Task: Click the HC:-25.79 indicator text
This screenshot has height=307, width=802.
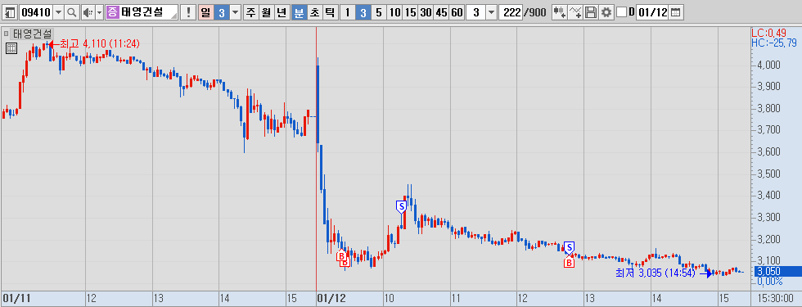Action: point(774,42)
